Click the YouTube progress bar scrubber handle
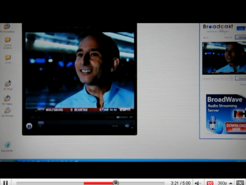 [116, 183]
